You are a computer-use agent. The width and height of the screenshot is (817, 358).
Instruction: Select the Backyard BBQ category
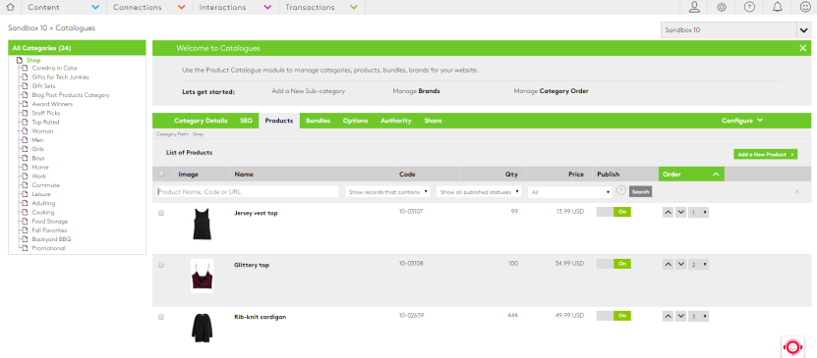(51, 239)
